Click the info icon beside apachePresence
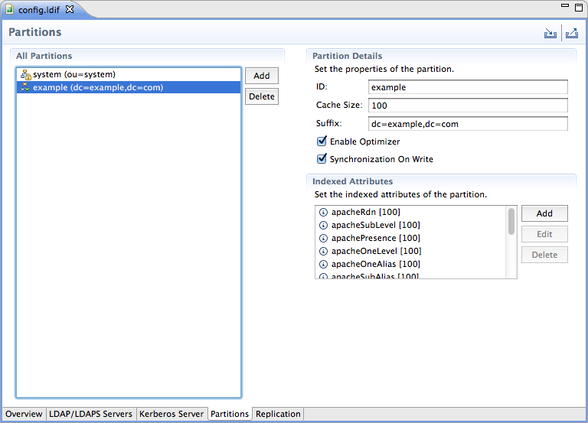588x423 pixels. tap(323, 238)
